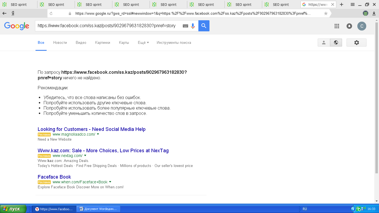Screen dimensions: 379x213
Task: Show private results with the person toggle
Action: [x=324, y=42]
